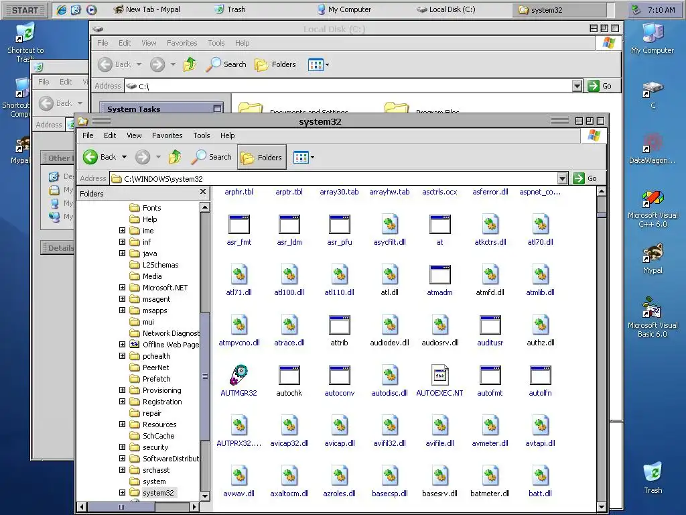Select the autochk program icon
This screenshot has width=686, height=515.
pos(289,376)
